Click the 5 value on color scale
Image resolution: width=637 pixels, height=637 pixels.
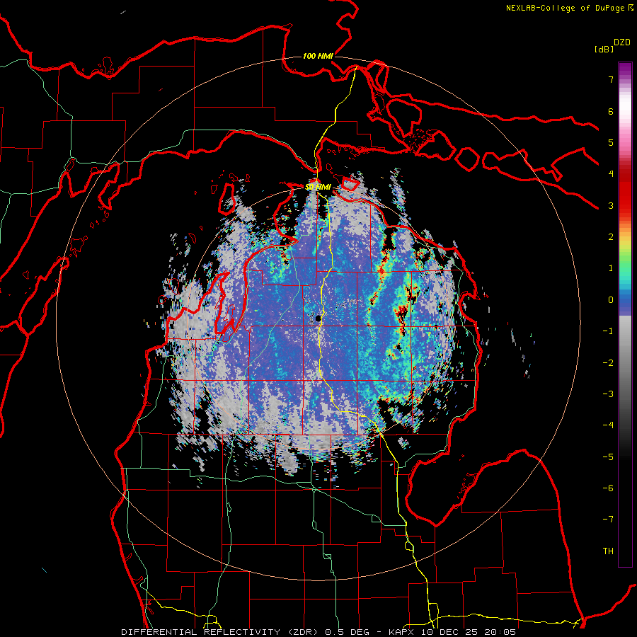click(611, 142)
